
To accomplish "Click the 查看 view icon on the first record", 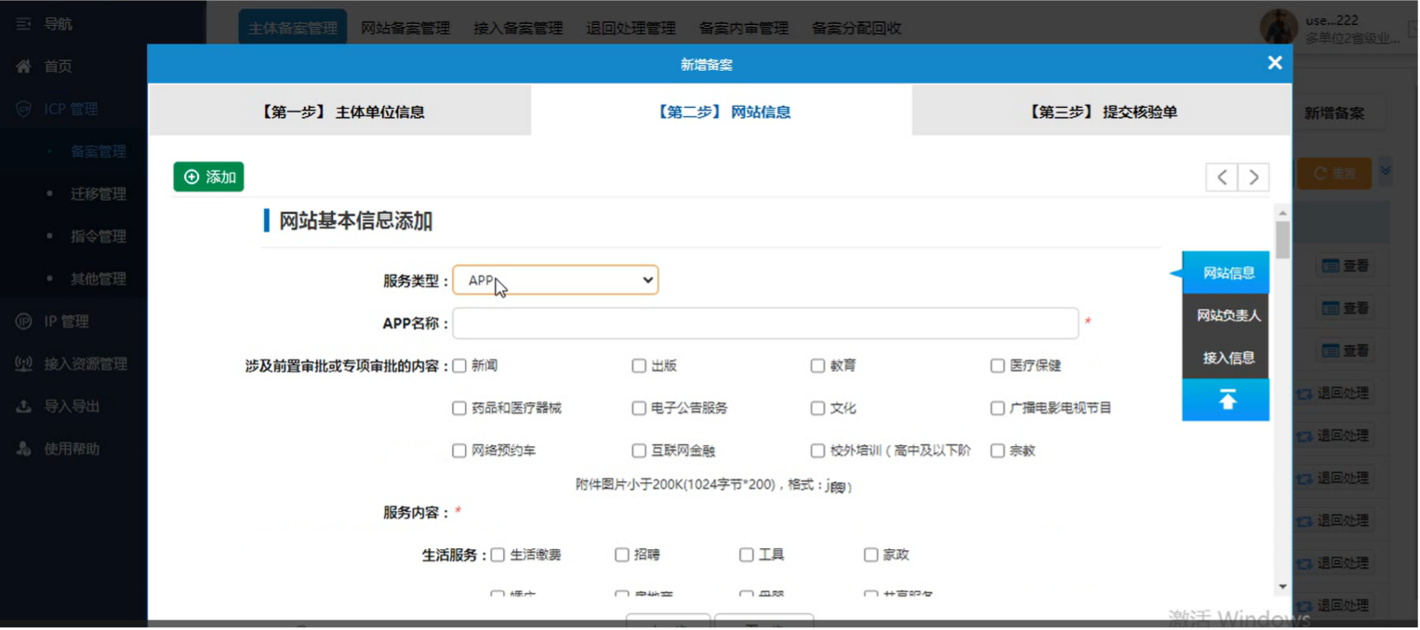I will click(x=1347, y=266).
